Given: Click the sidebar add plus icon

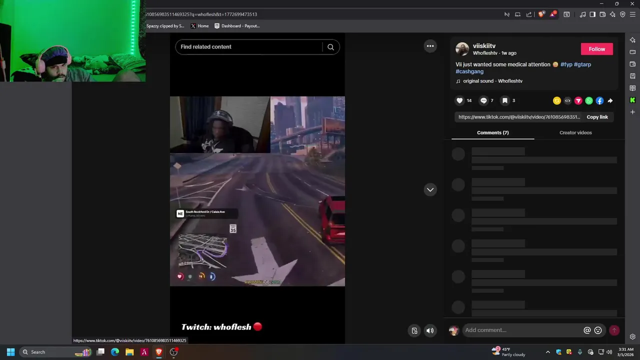Looking at the screenshot, I should point(632,112).
